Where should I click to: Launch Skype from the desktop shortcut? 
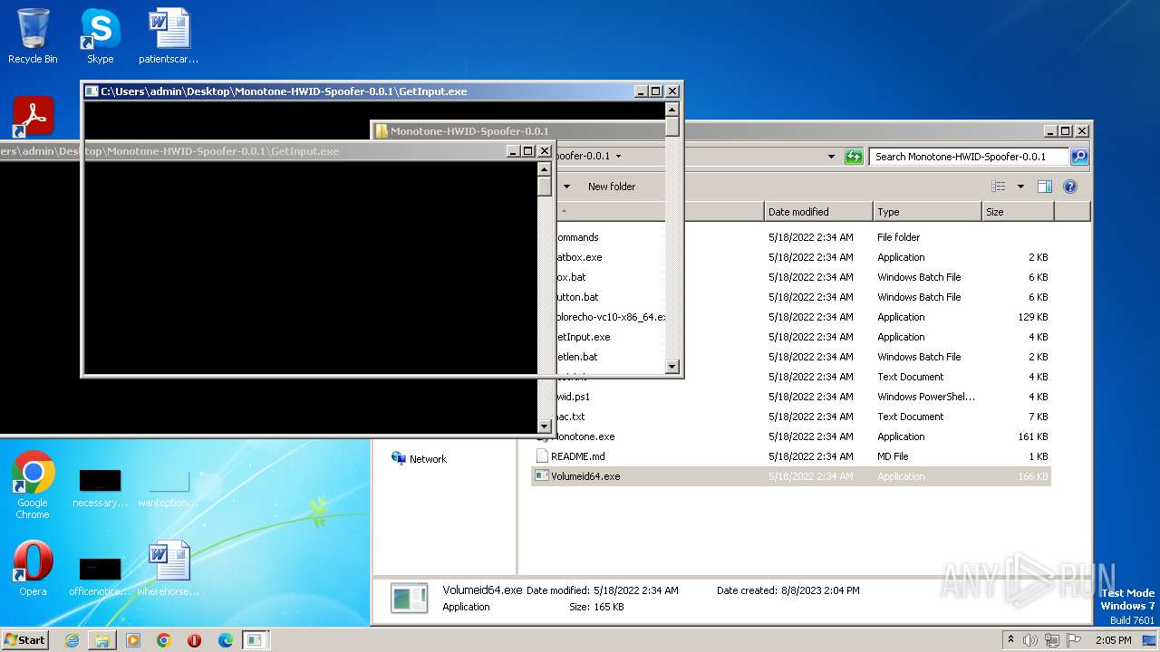click(100, 36)
